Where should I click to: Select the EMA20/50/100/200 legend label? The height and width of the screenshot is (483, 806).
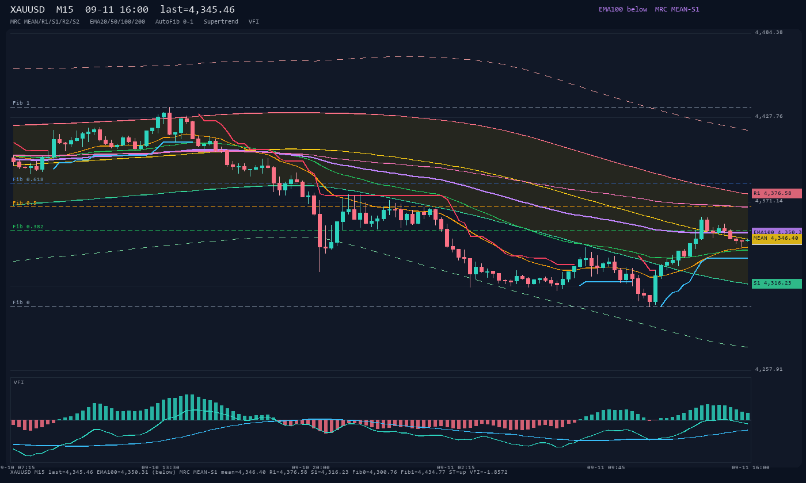coord(117,21)
